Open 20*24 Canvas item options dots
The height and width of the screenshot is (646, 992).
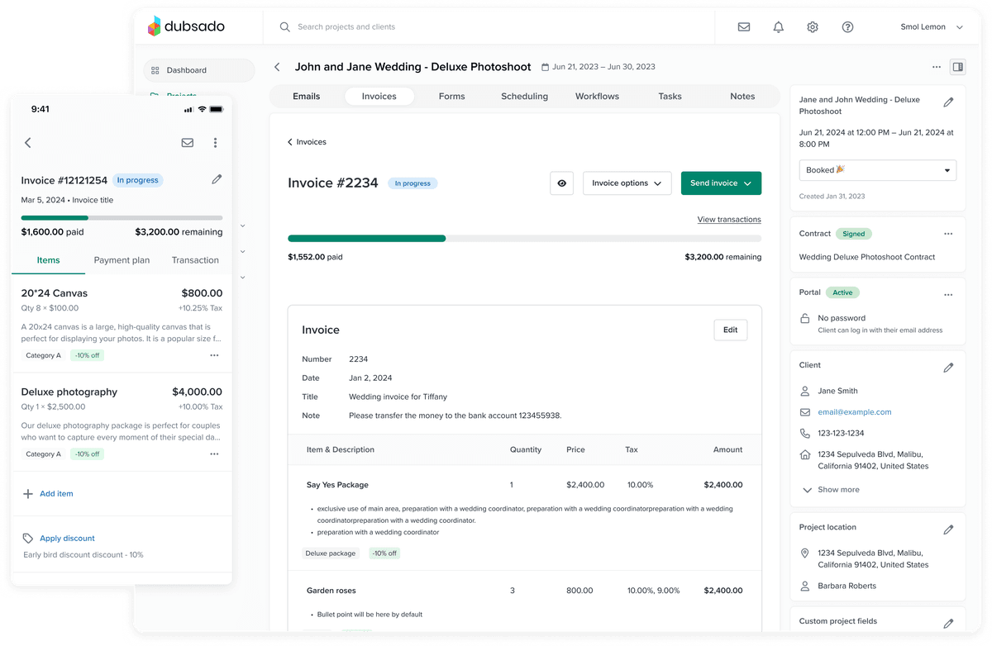coord(214,355)
